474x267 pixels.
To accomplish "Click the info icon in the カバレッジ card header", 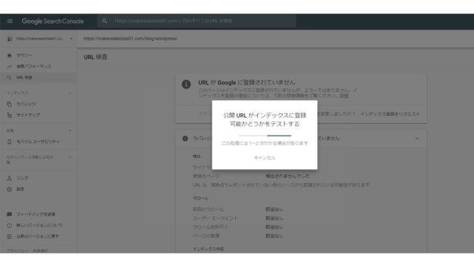I will click(185, 139).
